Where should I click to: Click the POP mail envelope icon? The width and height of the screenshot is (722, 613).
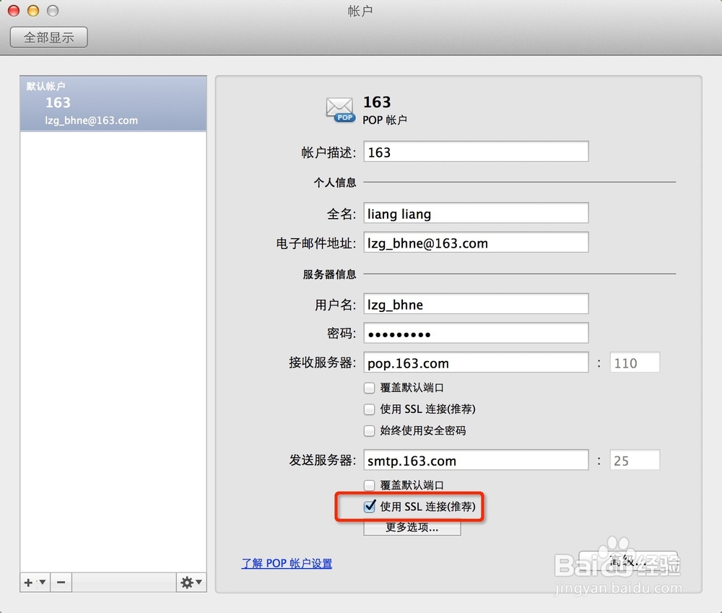click(340, 110)
